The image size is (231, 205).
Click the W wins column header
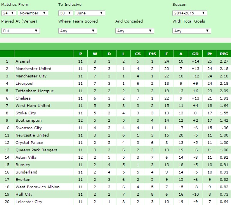click(95, 54)
